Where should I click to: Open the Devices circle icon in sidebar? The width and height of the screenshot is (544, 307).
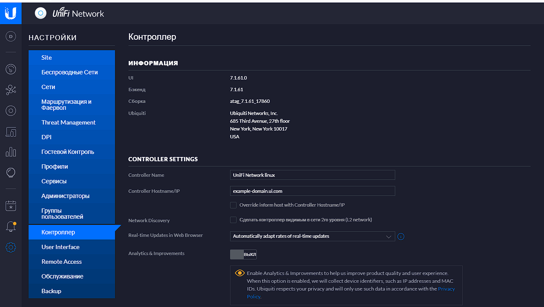click(x=11, y=110)
